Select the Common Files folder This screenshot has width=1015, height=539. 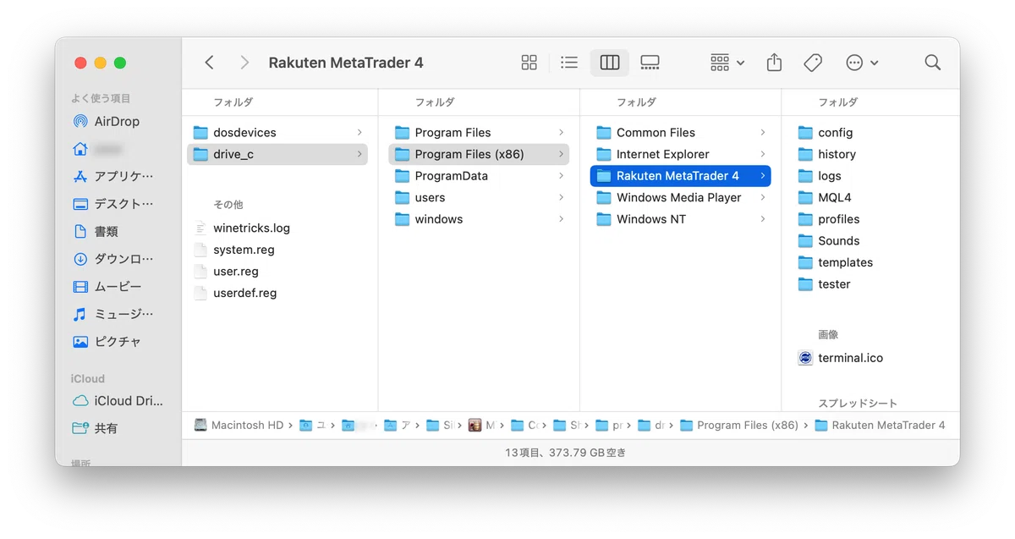point(681,132)
